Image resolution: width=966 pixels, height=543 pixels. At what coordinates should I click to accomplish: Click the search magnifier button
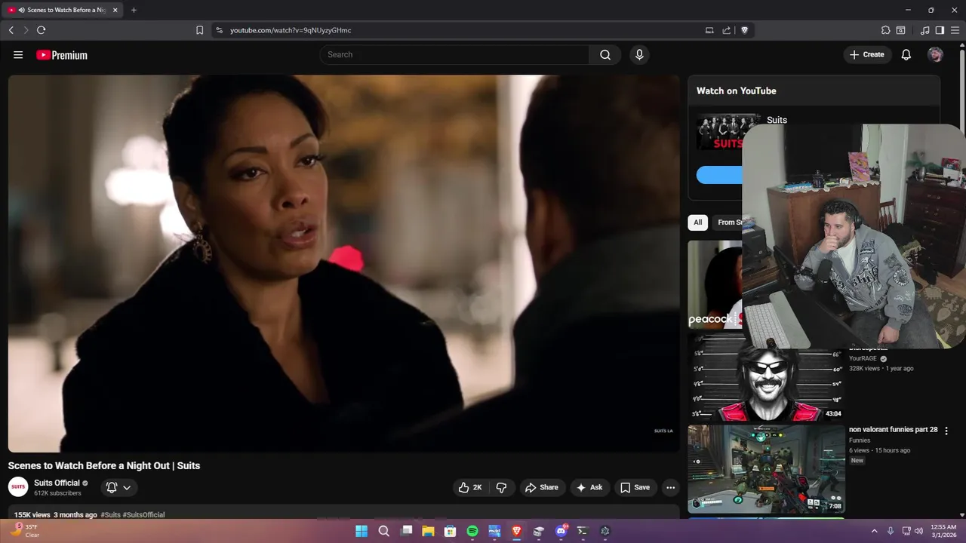point(605,55)
